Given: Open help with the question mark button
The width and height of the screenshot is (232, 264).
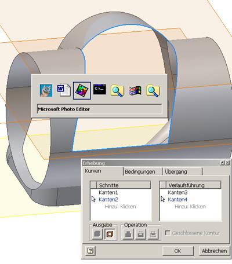Looking at the screenshot, I should coord(90,251).
